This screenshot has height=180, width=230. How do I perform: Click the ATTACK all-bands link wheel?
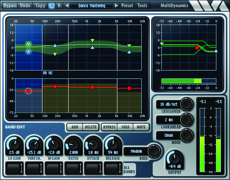93,168
